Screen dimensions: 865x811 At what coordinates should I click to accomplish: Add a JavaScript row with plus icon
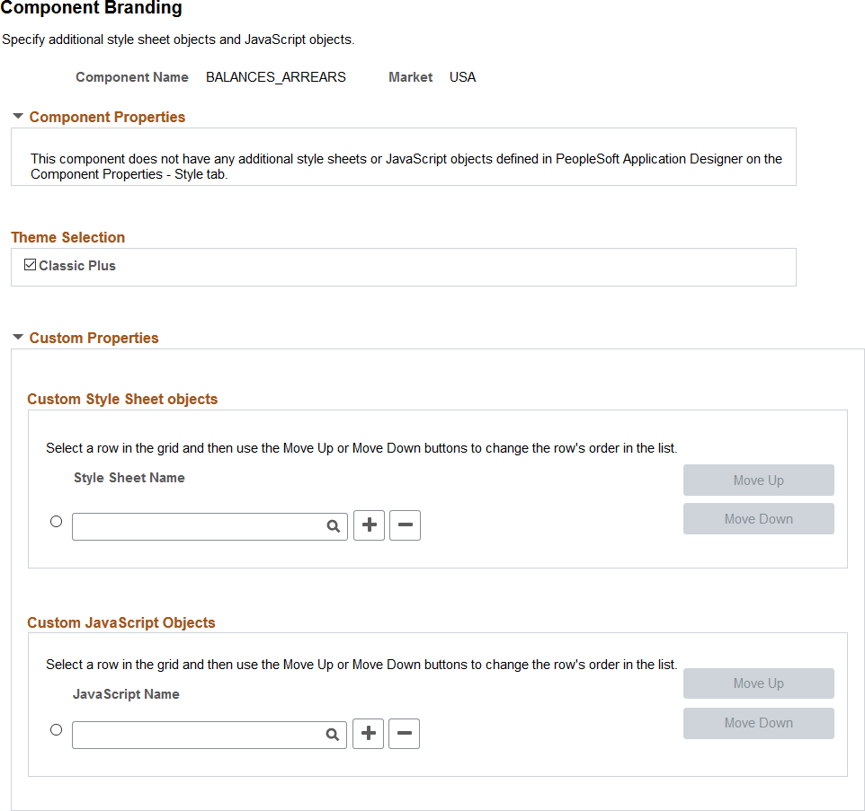coord(368,734)
